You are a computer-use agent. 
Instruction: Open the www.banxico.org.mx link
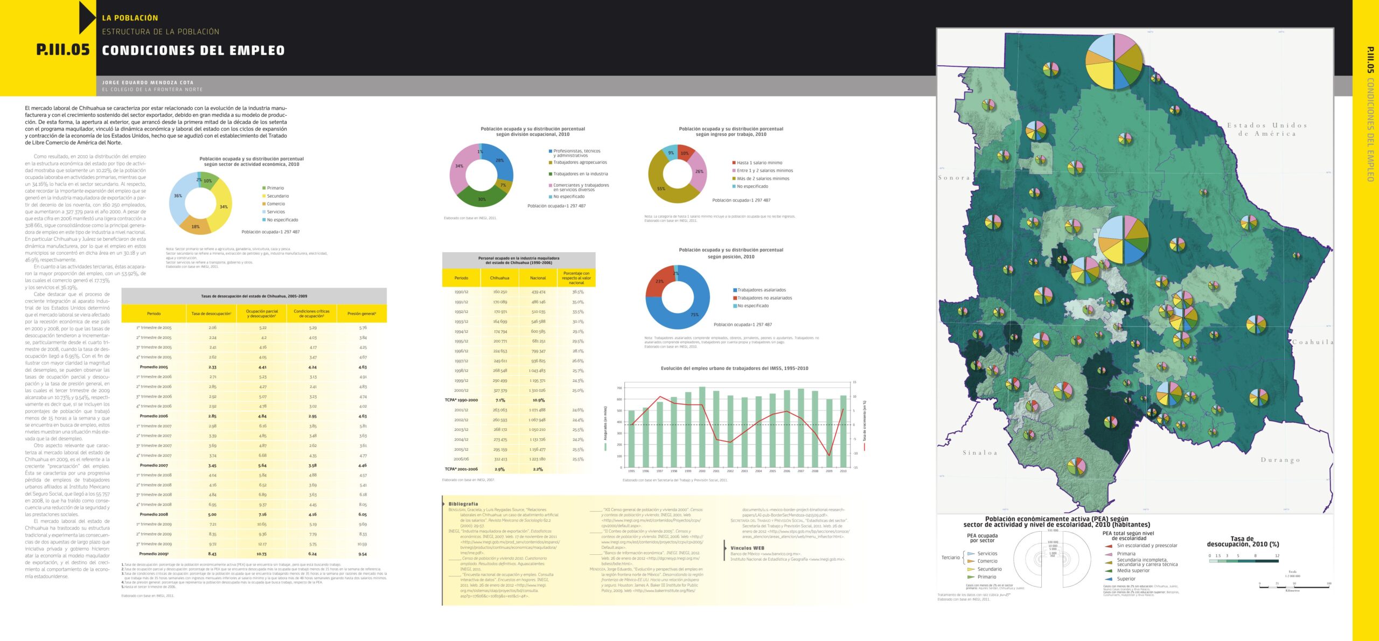[780, 554]
